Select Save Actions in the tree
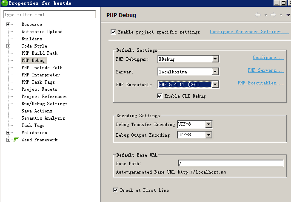Viewport: 291px width, 202px height. [x=37, y=111]
